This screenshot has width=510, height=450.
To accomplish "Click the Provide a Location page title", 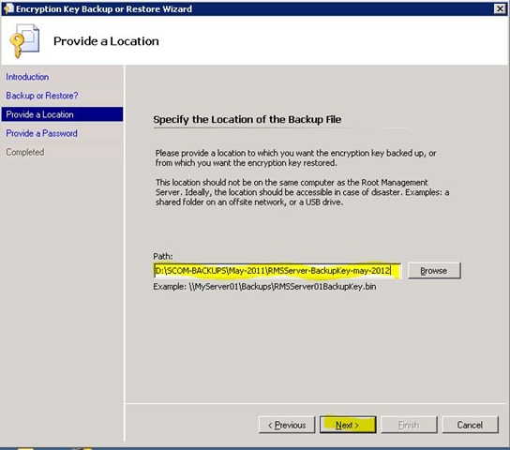I will pyautogui.click(x=106, y=41).
